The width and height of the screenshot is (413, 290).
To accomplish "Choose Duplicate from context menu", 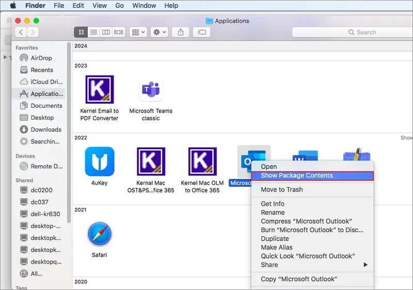I will 312,239.
